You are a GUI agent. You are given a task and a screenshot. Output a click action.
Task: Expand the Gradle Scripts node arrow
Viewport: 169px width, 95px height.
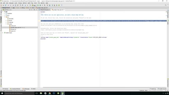[x=3, y=33]
